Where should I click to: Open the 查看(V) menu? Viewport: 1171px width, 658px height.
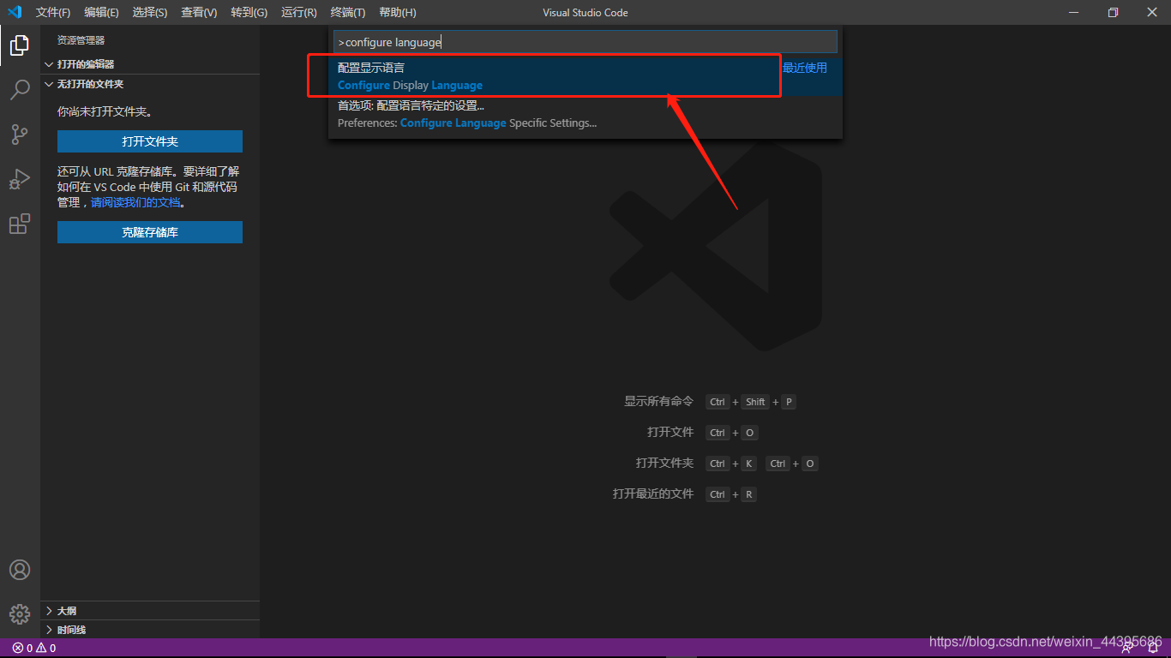coord(199,12)
